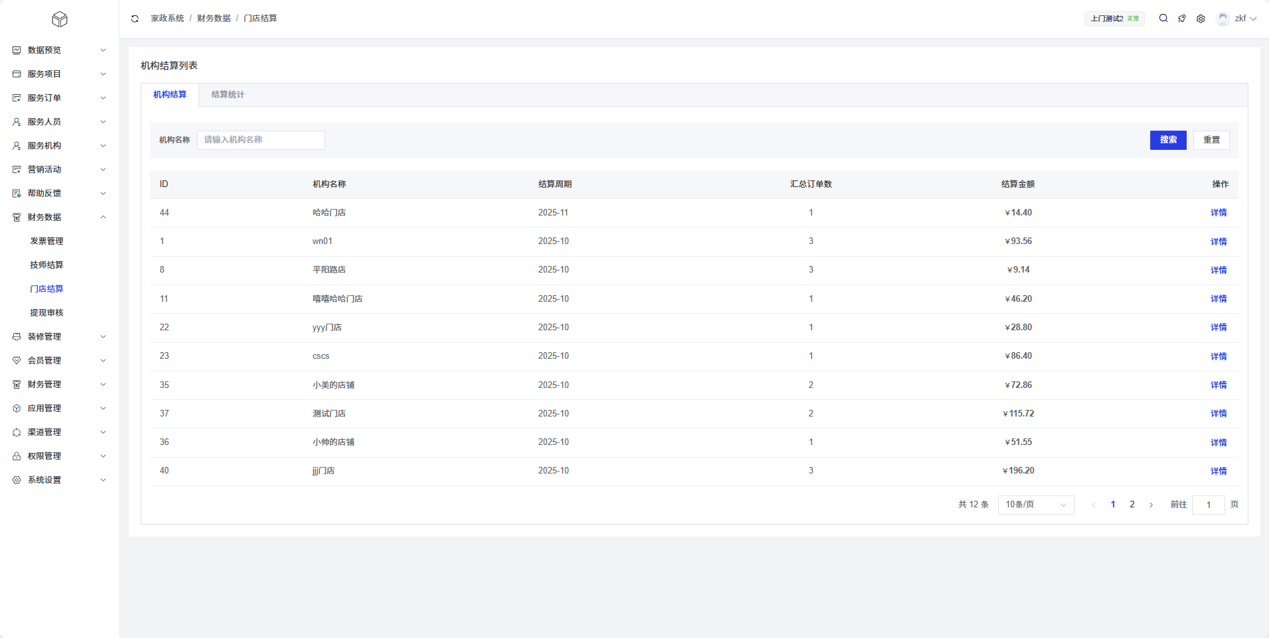1269x638 pixels.
Task: Open 详情 for jjj门店
Action: coord(1219,471)
